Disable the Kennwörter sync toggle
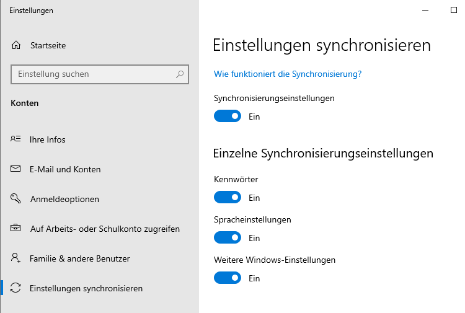 (x=228, y=198)
